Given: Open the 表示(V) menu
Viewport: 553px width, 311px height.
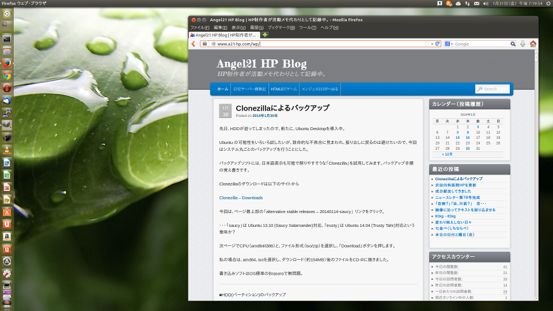Looking at the screenshot, I should tap(238, 28).
